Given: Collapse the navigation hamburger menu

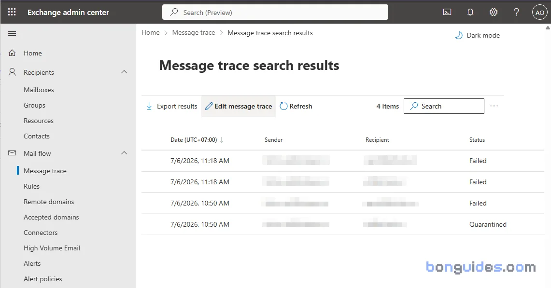Looking at the screenshot, I should (12, 34).
